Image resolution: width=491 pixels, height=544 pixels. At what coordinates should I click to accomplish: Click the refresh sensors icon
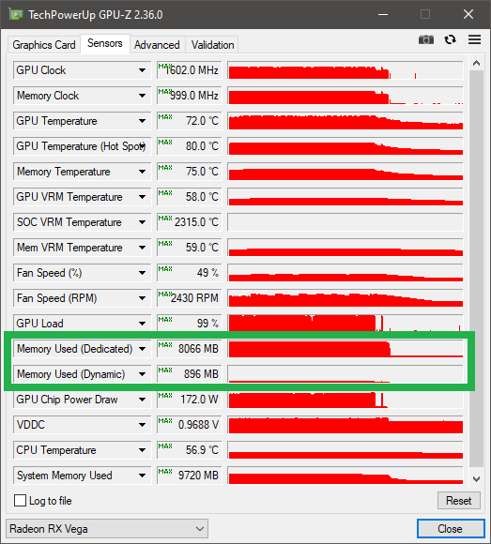pos(450,39)
